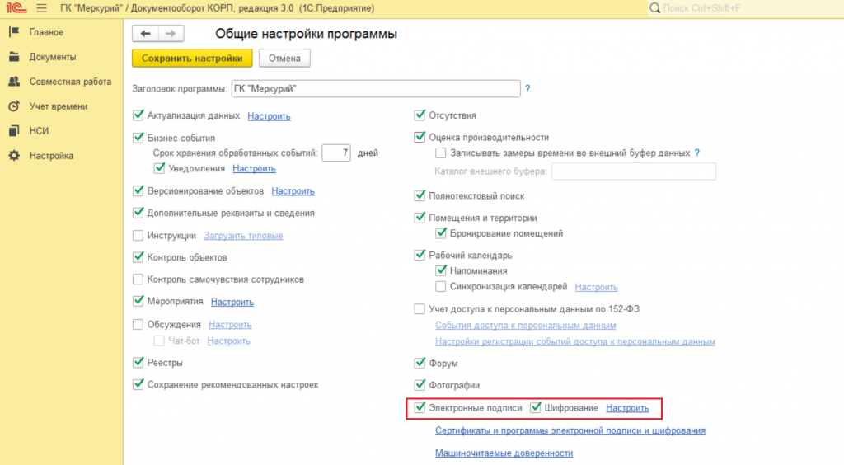Go to the Документы section

point(52,57)
